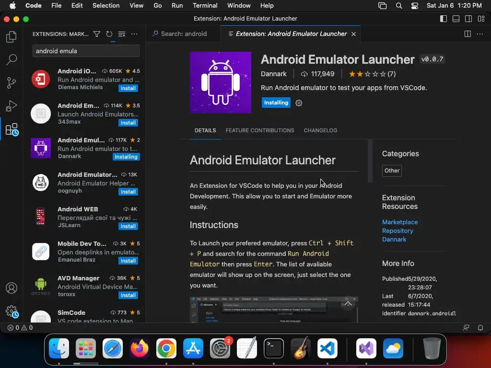491x368 pixels.
Task: Open the Explorer view in activity bar
Action: [12, 36]
